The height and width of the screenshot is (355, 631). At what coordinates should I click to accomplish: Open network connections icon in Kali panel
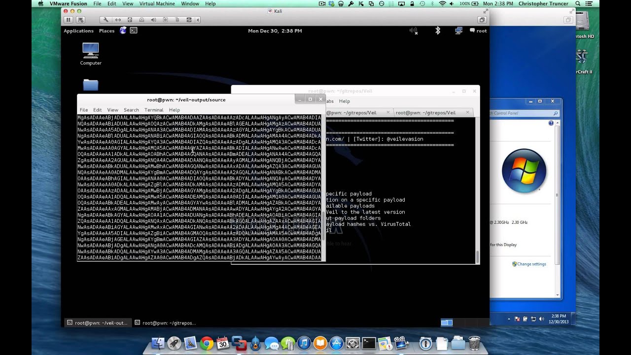[x=459, y=31]
